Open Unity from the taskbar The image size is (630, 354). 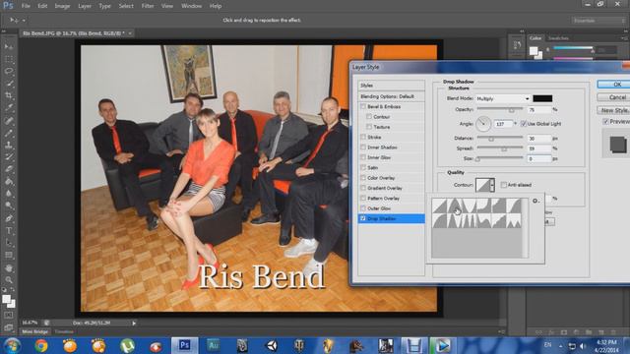[x=271, y=345]
